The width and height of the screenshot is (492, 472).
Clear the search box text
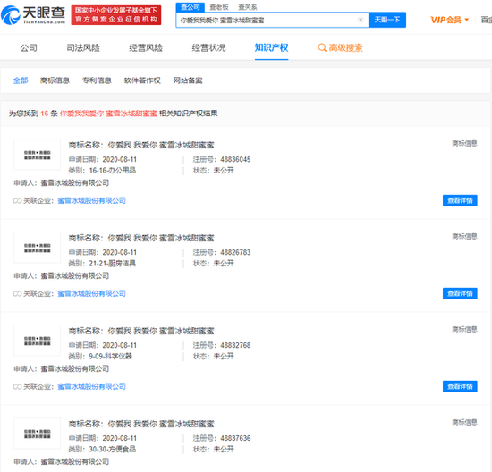[x=361, y=20]
